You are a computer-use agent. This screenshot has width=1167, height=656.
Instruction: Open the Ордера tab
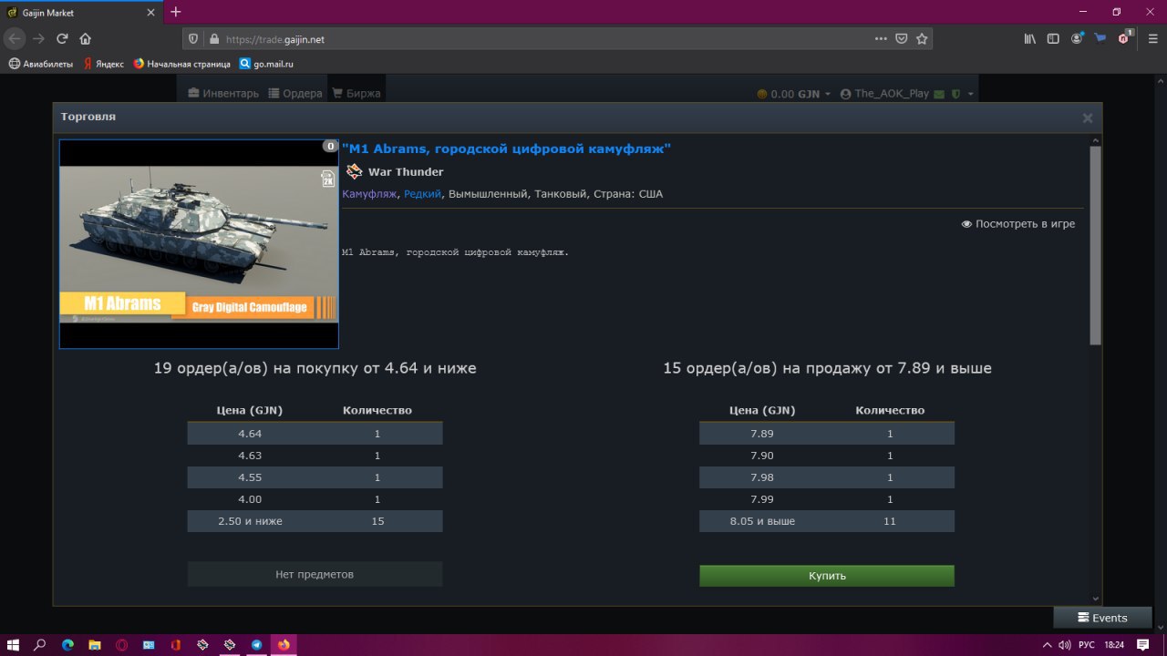[295, 94]
